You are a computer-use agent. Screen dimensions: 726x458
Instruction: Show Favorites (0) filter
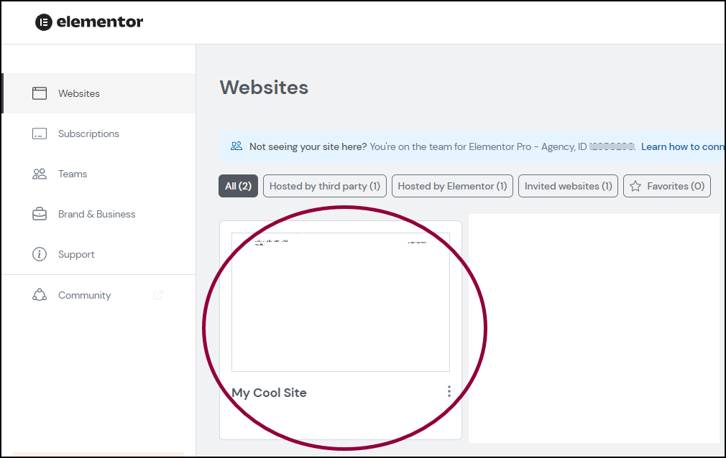click(667, 186)
